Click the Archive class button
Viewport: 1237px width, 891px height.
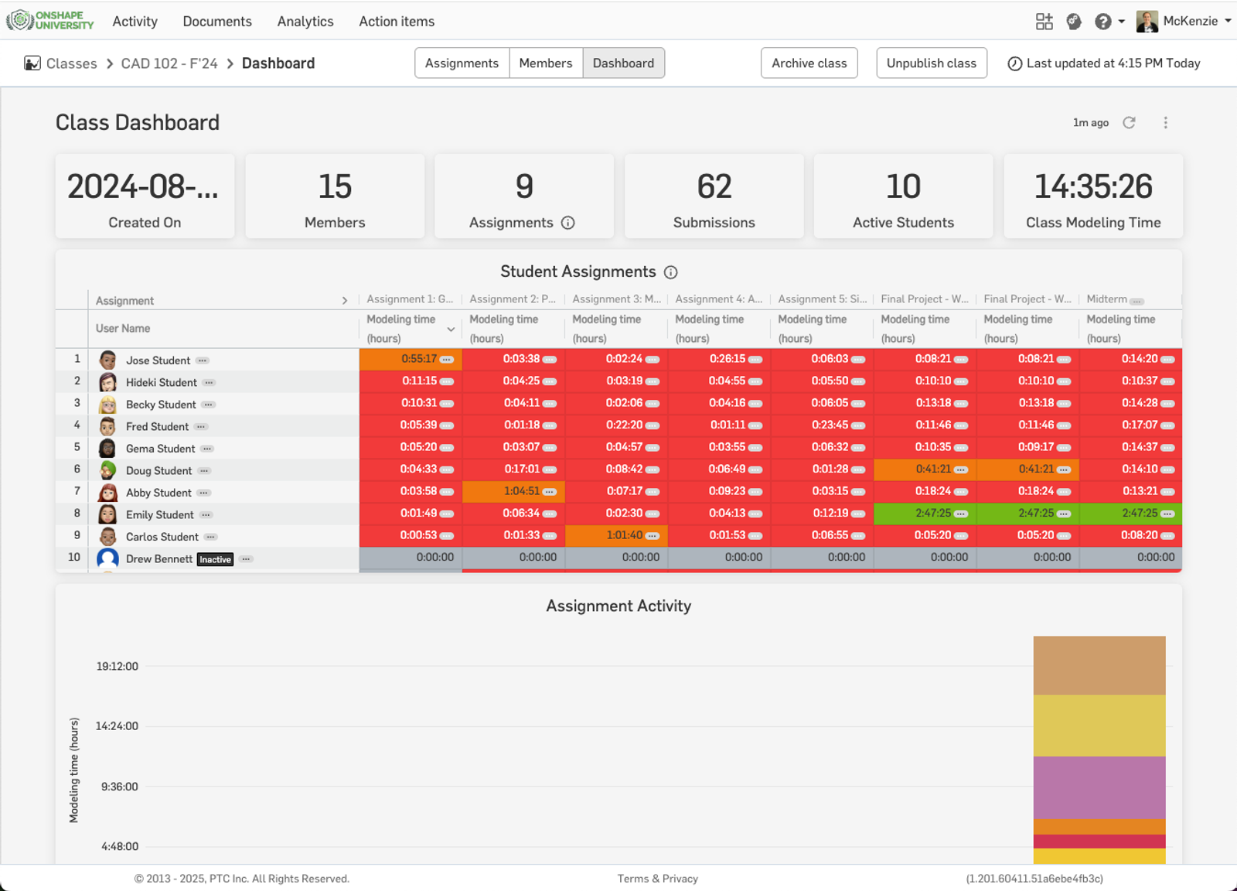point(809,63)
